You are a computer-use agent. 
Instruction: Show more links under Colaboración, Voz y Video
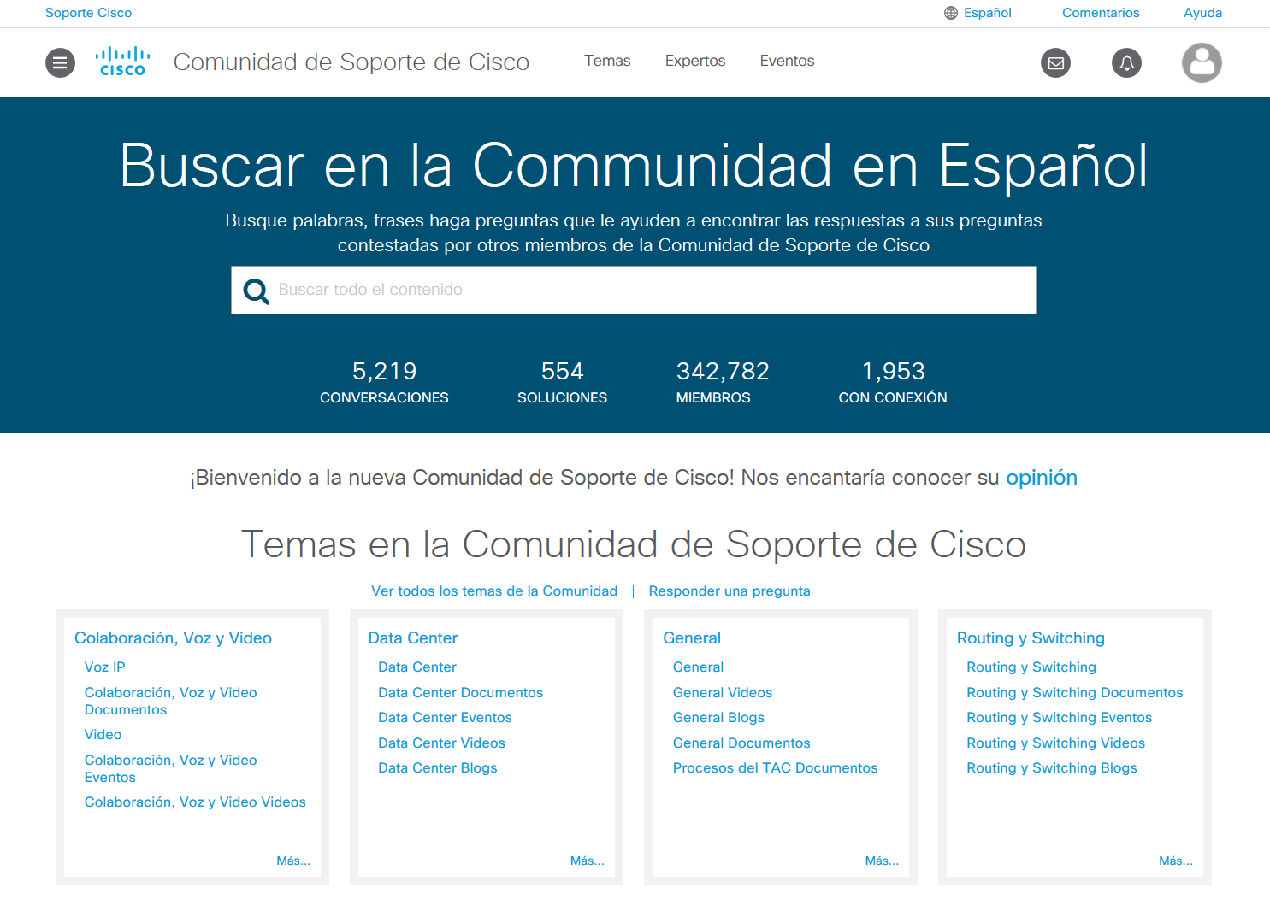pyautogui.click(x=293, y=861)
